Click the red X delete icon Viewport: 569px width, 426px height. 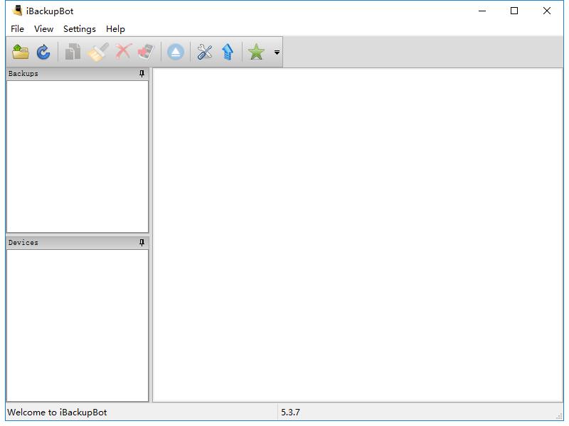click(x=123, y=52)
